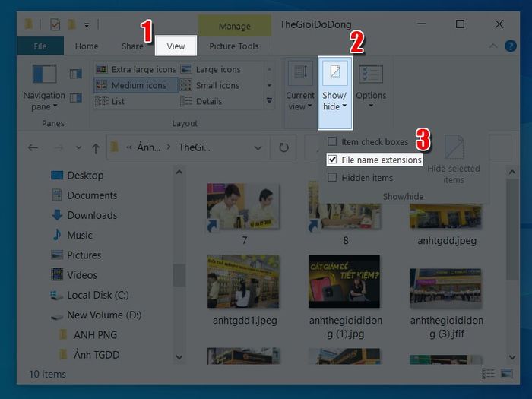Select Local Disk (C:) in navigation pane
The width and height of the screenshot is (532, 399).
click(90, 295)
